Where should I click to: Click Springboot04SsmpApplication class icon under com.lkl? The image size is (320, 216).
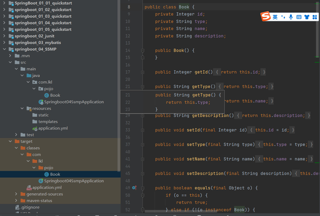pos(41,102)
